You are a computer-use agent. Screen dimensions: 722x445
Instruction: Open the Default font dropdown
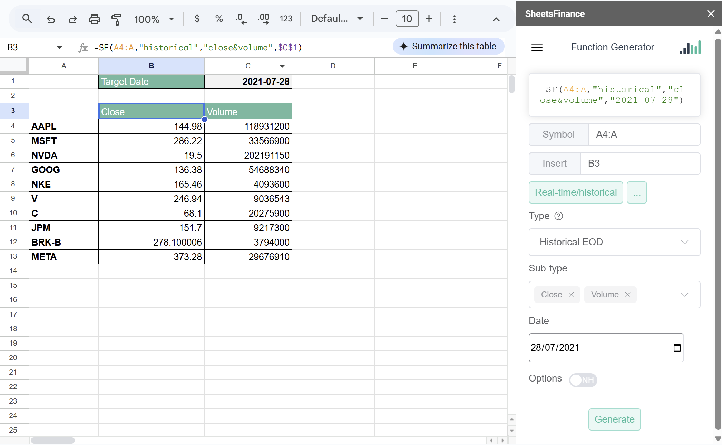point(337,19)
